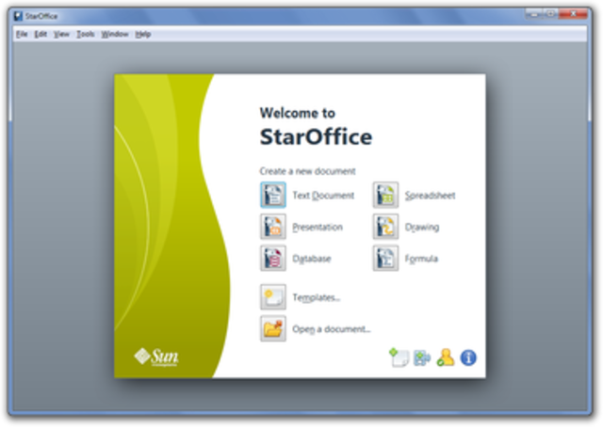Screen dimensions: 603x427
Task: Maximize the StarOffice window
Action: (550, 14)
